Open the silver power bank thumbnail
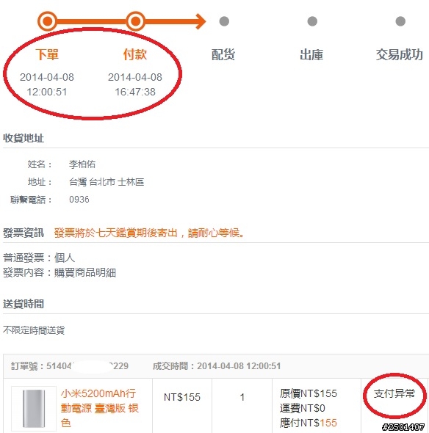The height and width of the screenshot is (433, 429). click(34, 408)
